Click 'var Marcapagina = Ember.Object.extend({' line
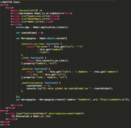 point(42,39)
